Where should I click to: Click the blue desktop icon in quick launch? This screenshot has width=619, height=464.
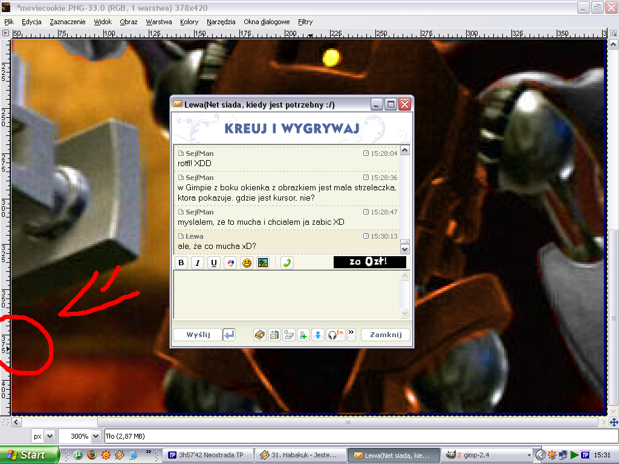[x=133, y=455]
